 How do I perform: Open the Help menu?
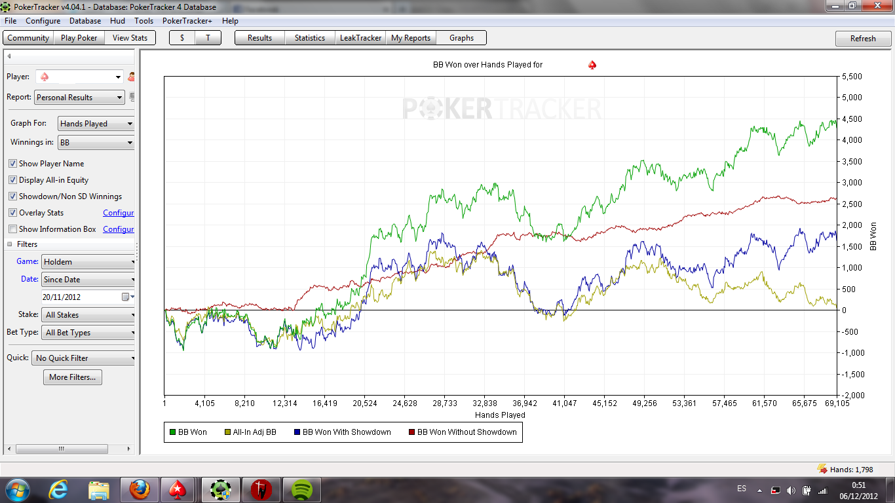(230, 21)
